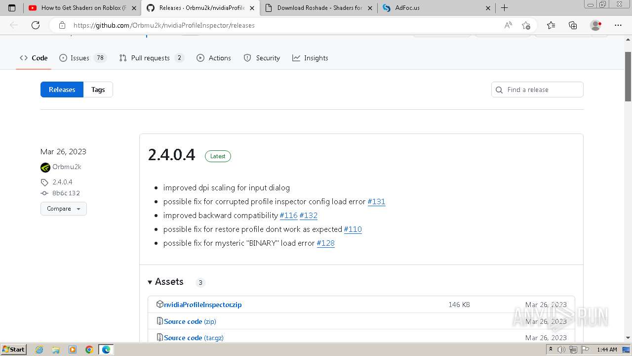Launch Internet Explorer from taskbar
Screen dimensions: 632x356
click(39, 350)
